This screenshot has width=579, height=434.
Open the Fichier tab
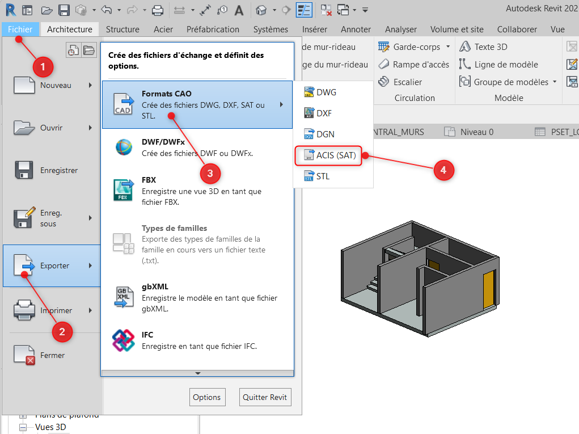pyautogui.click(x=20, y=29)
